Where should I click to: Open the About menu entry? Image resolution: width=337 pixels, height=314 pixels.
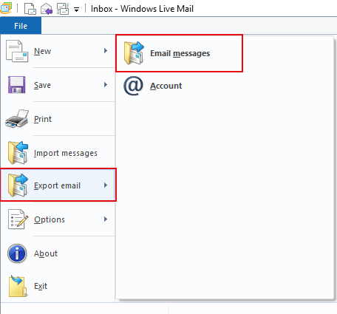click(58, 253)
